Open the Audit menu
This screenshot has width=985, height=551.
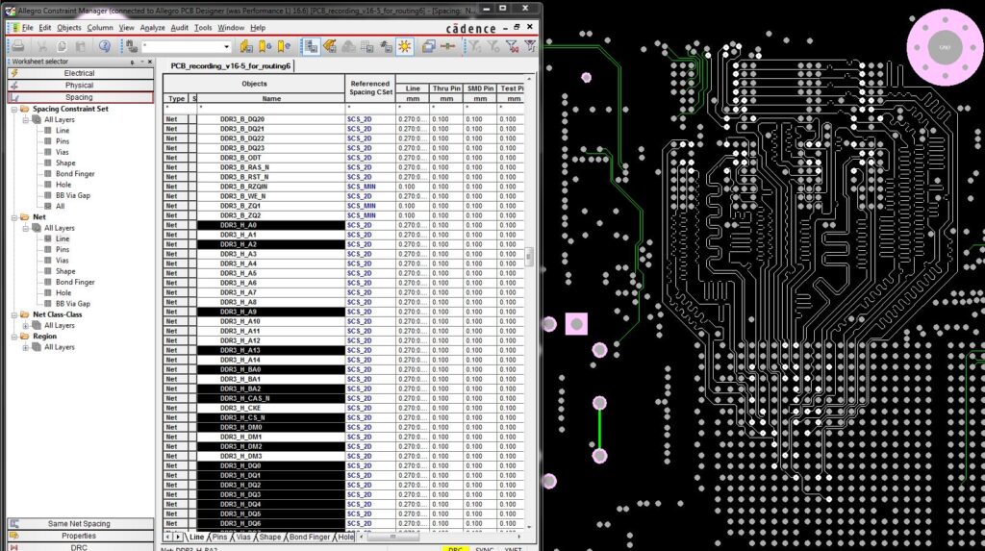179,28
